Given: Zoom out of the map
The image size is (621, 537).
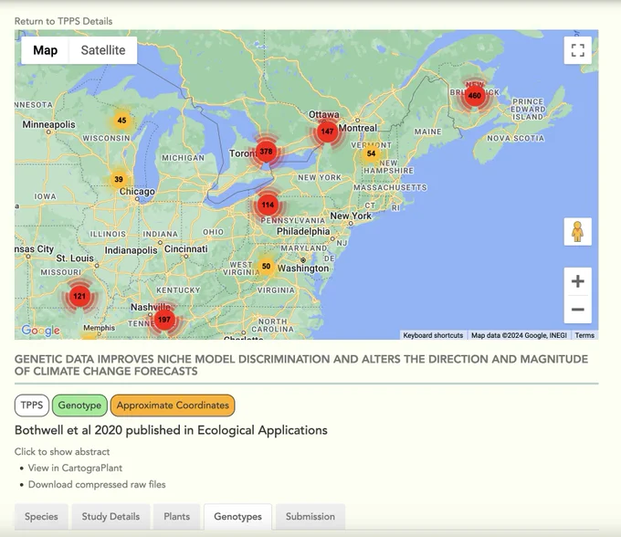Looking at the screenshot, I should (x=577, y=309).
